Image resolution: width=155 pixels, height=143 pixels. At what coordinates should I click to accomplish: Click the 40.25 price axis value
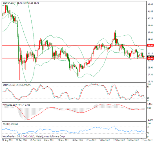tap(150, 19)
